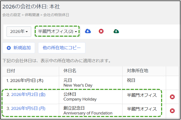The width and height of the screenshot is (181, 120).
Task: Open the 2026年1月5日 (月) date link
Action: (x=28, y=108)
